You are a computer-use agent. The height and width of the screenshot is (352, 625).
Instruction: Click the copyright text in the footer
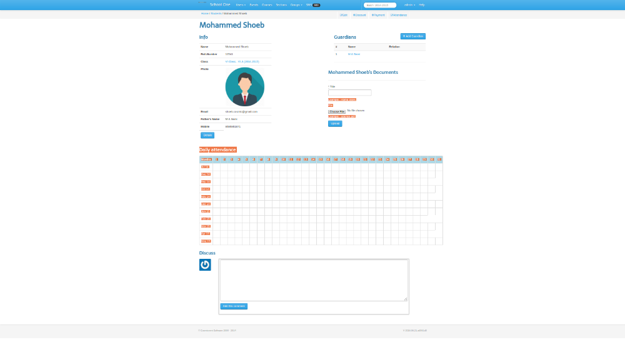217,331
